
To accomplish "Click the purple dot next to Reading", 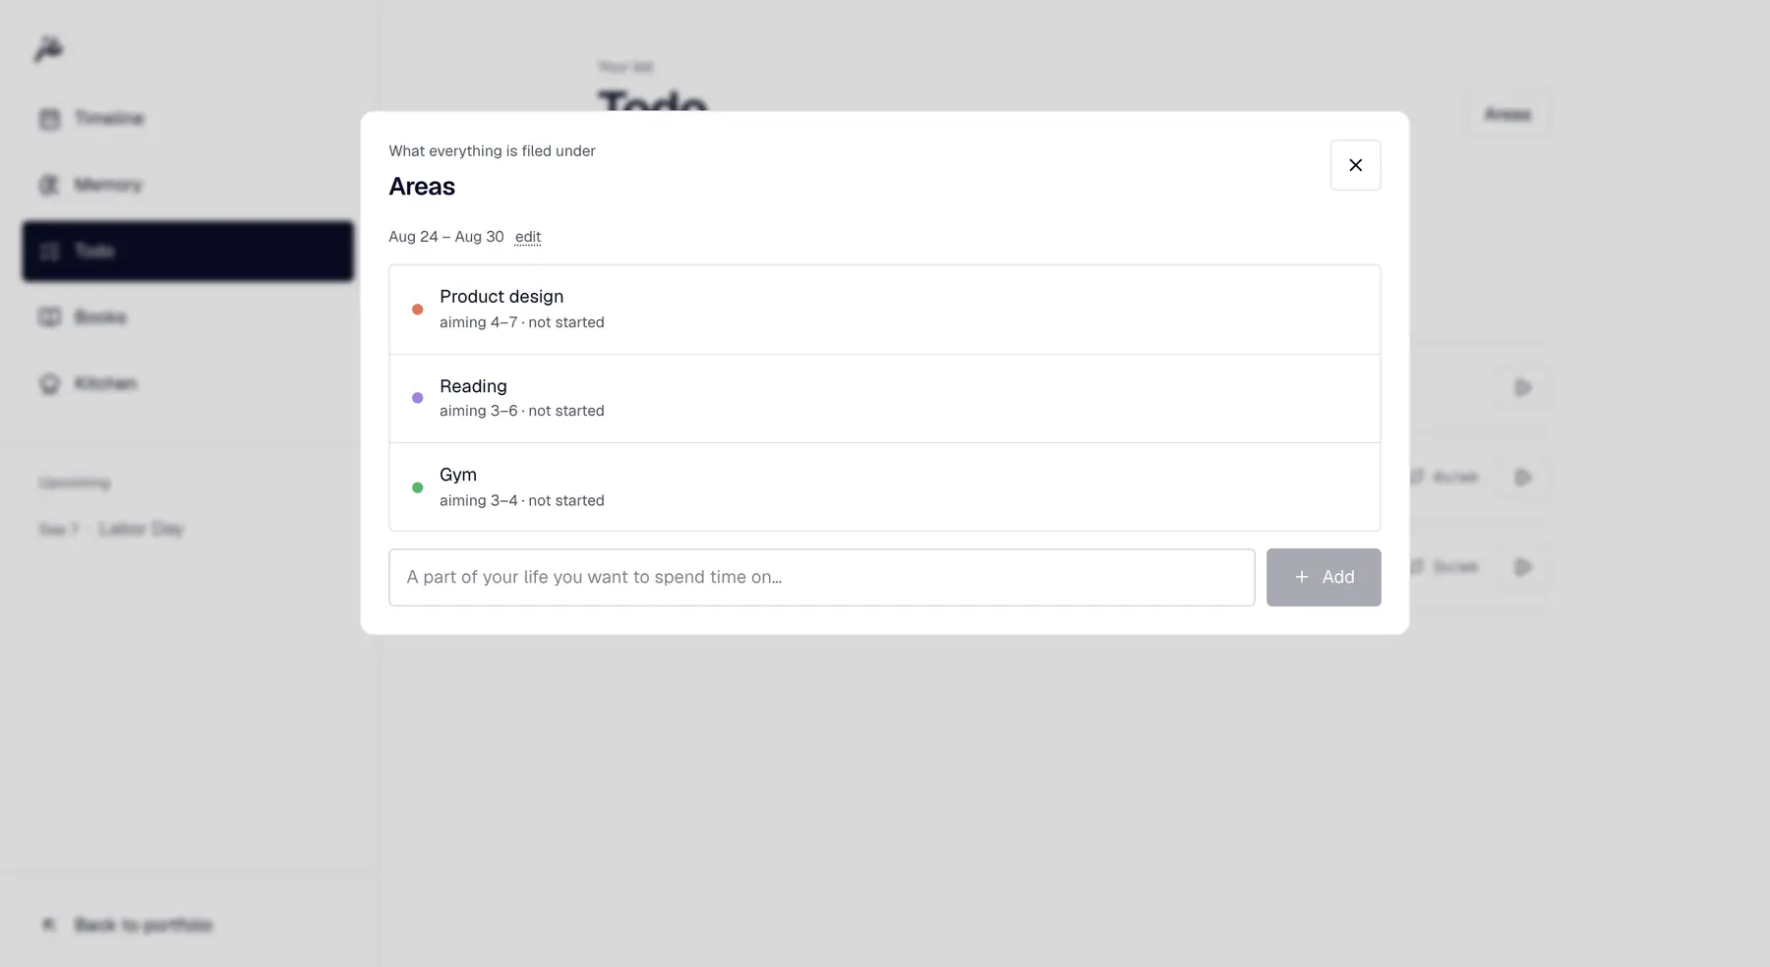I will pos(417,398).
